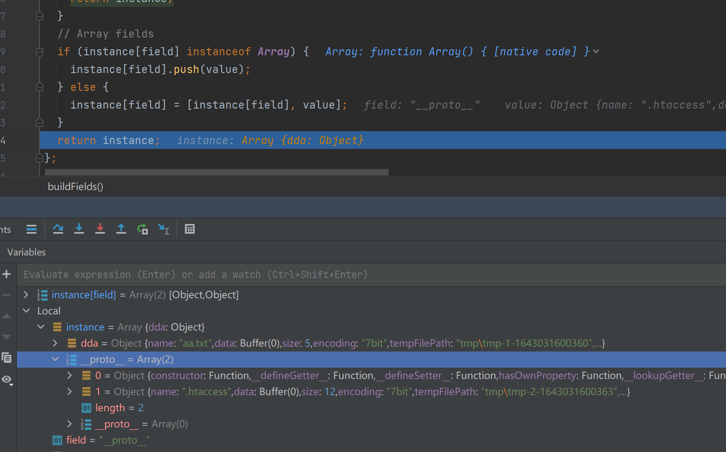Collapse the Local variables group
This screenshot has height=452, width=726.
click(x=26, y=311)
